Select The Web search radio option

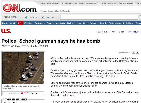point(27,17)
